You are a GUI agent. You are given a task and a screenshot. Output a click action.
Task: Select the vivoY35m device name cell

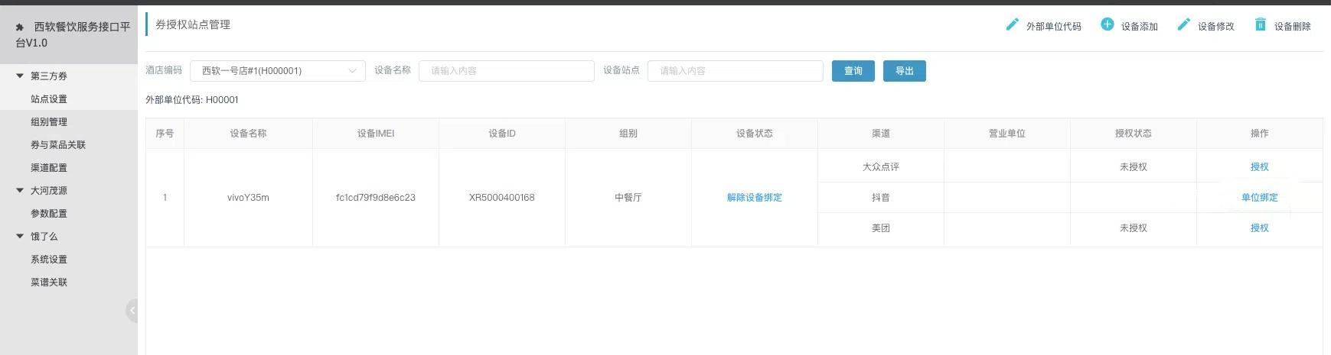pos(248,198)
